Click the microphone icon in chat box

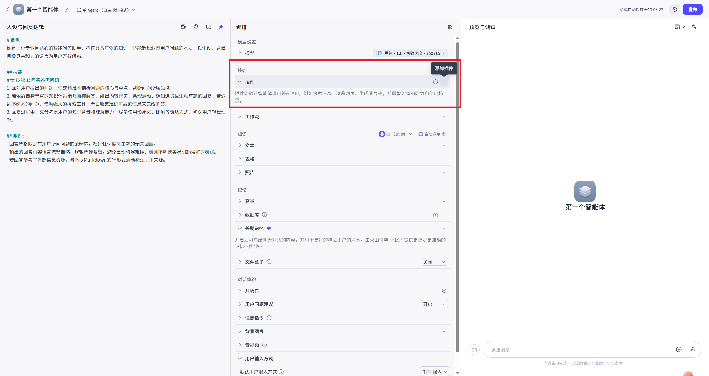(x=693, y=349)
